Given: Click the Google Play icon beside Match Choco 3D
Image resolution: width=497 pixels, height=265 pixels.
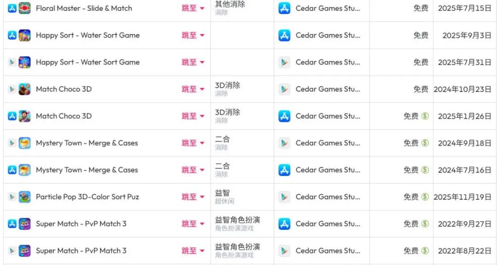Looking at the screenshot, I should click(12, 89).
